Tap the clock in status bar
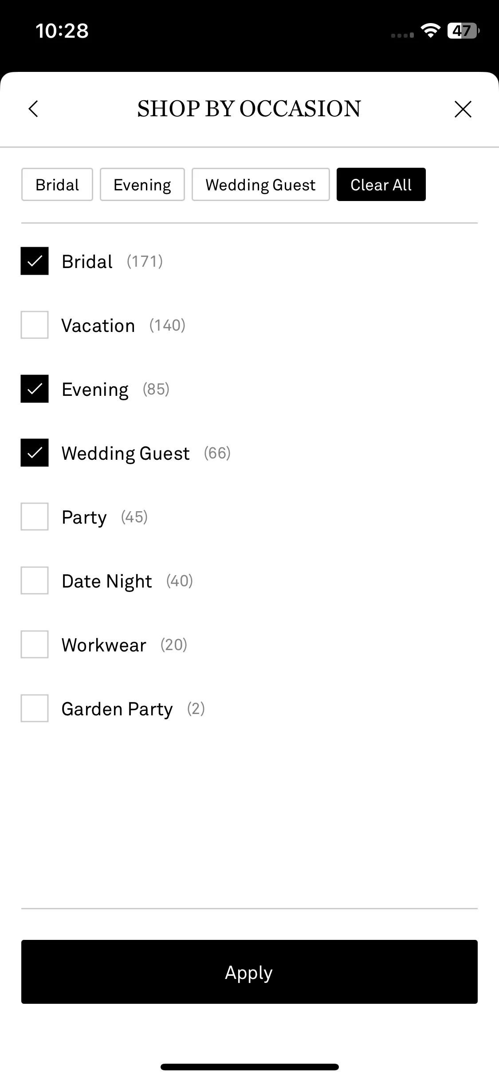This screenshot has height=1081, width=499. [62, 31]
